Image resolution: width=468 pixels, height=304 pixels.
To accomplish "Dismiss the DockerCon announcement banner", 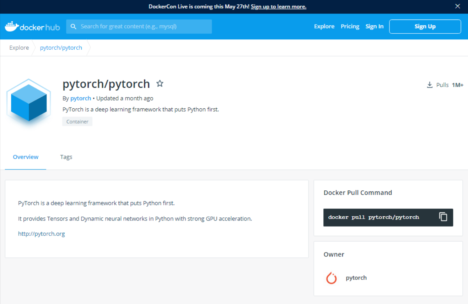I will (x=458, y=6).
